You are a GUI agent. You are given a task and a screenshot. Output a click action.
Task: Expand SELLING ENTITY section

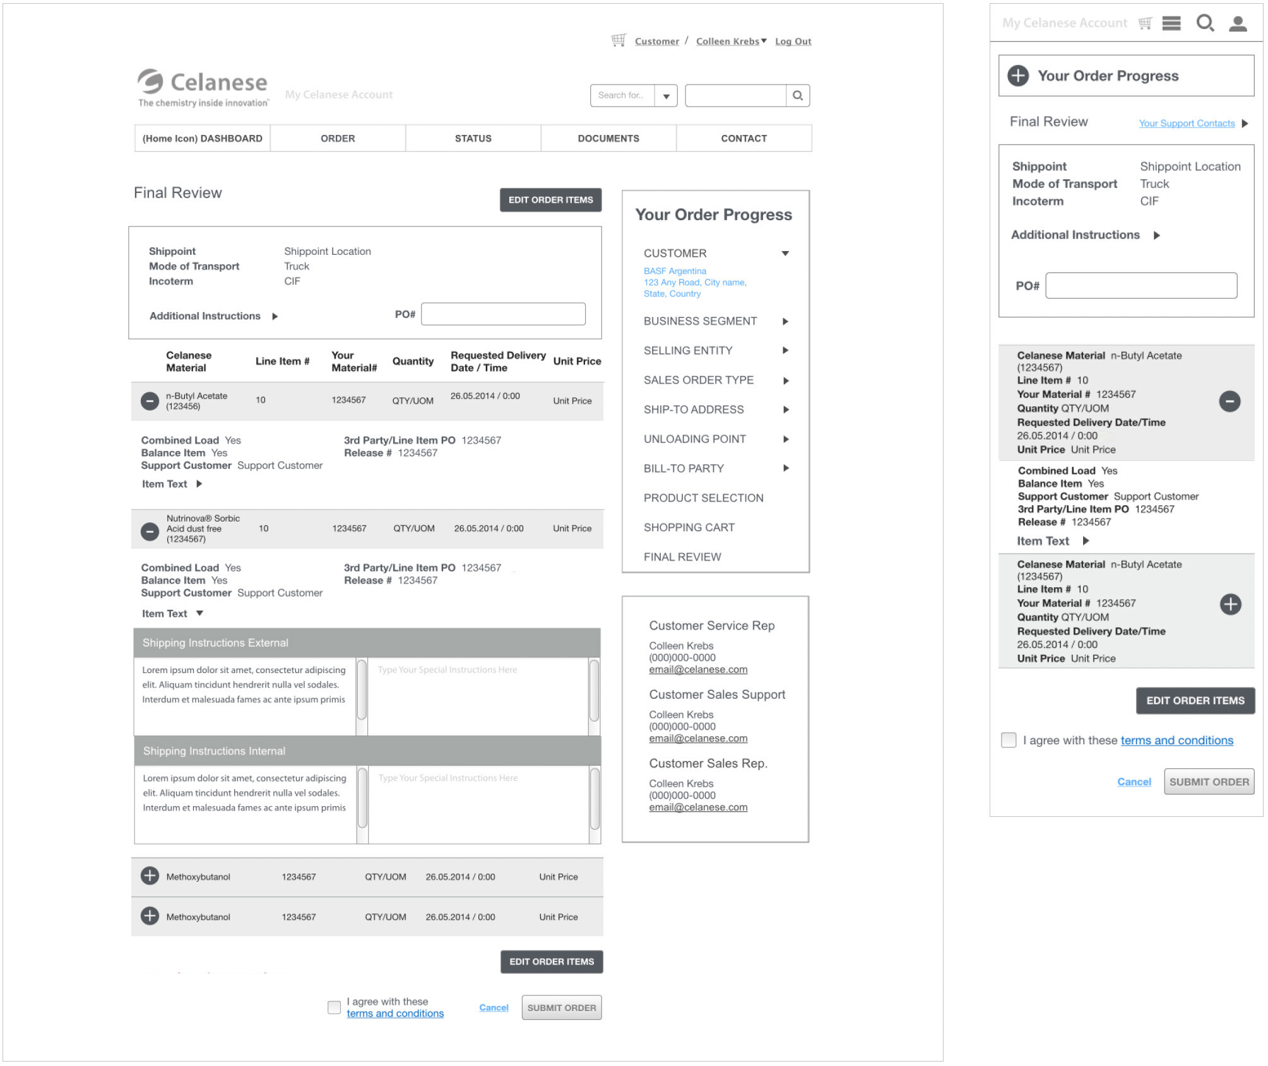click(785, 350)
